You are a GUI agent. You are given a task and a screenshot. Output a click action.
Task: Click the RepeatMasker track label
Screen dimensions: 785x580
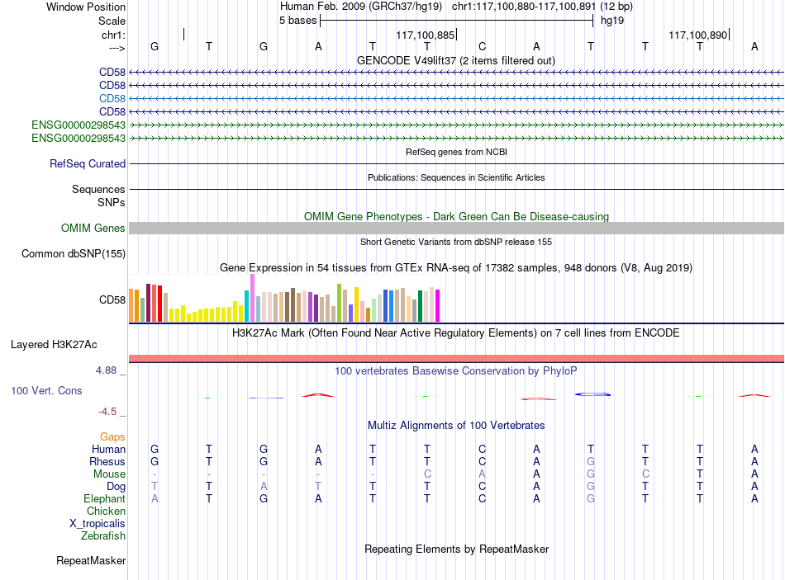pyautogui.click(x=91, y=560)
